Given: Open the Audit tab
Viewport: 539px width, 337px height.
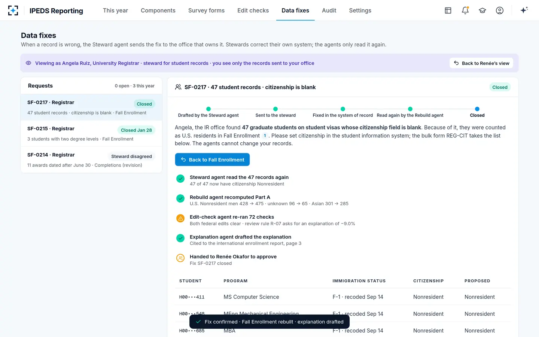Looking at the screenshot, I should point(329,10).
